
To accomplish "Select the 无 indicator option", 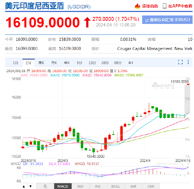I will (45, 186).
